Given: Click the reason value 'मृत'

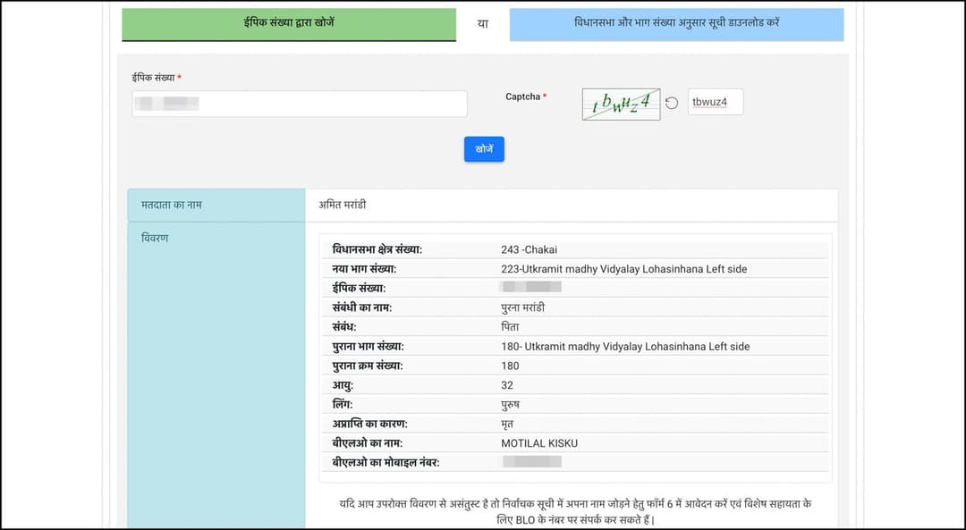Looking at the screenshot, I should tap(508, 424).
